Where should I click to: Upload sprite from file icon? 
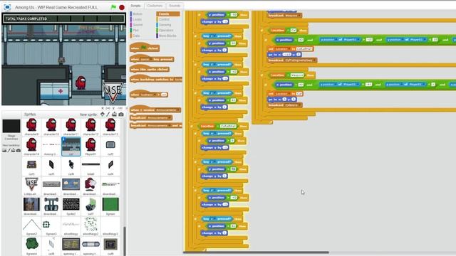pos(114,114)
